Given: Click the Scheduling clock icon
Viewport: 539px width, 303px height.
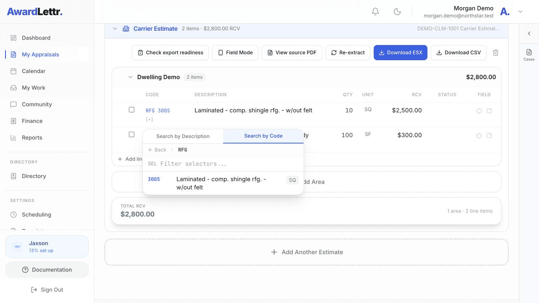Looking at the screenshot, I should 13,215.
